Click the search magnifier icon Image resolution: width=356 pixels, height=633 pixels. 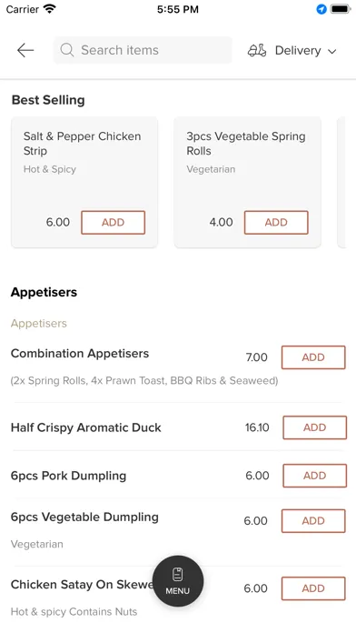pyautogui.click(x=67, y=50)
